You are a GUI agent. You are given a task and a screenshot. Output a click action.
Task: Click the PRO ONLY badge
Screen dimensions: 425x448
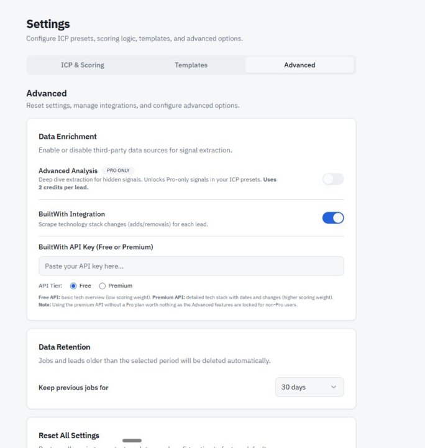pos(119,170)
